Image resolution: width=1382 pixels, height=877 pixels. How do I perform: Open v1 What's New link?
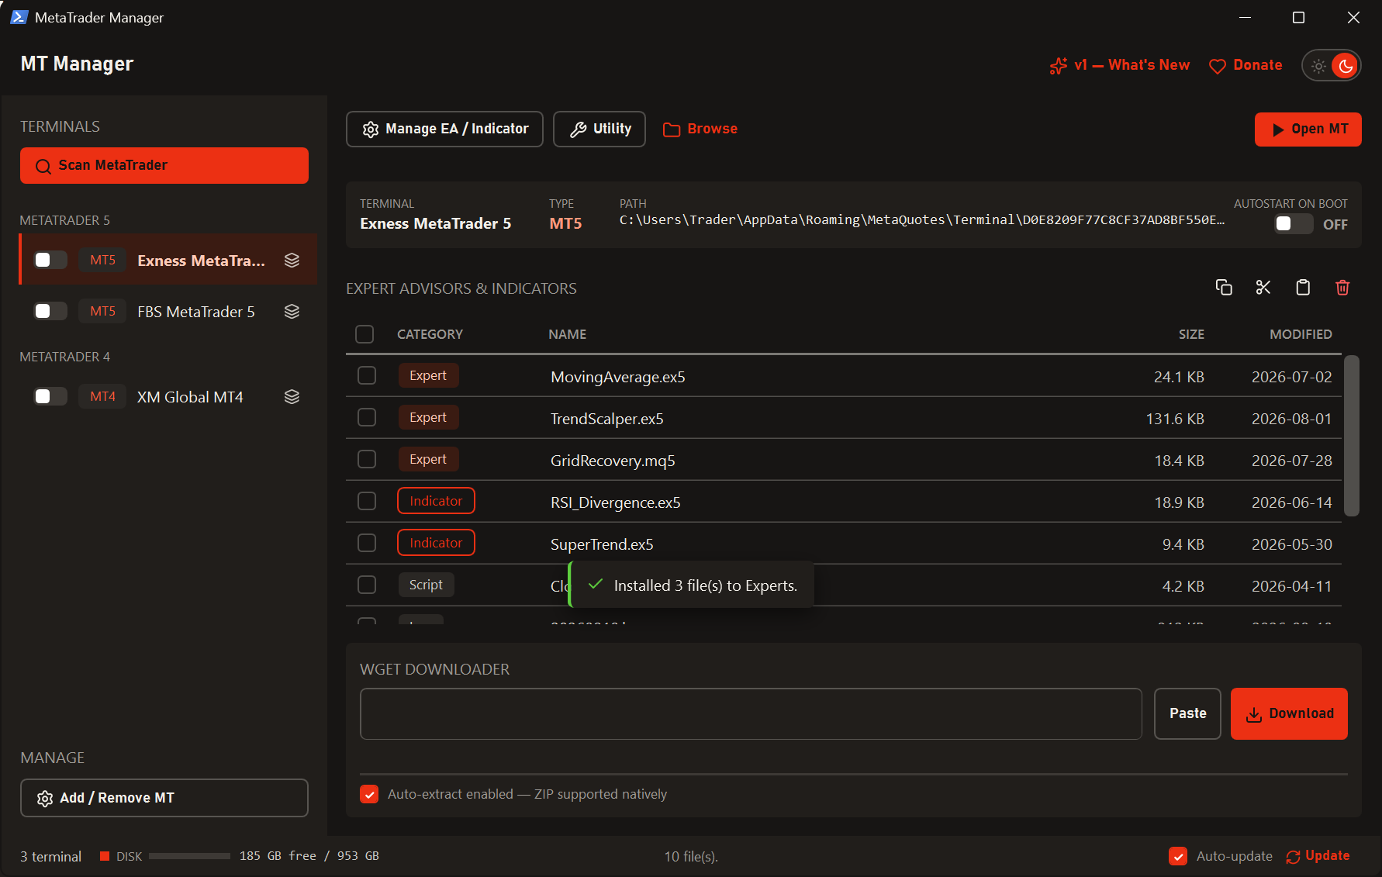click(1120, 66)
